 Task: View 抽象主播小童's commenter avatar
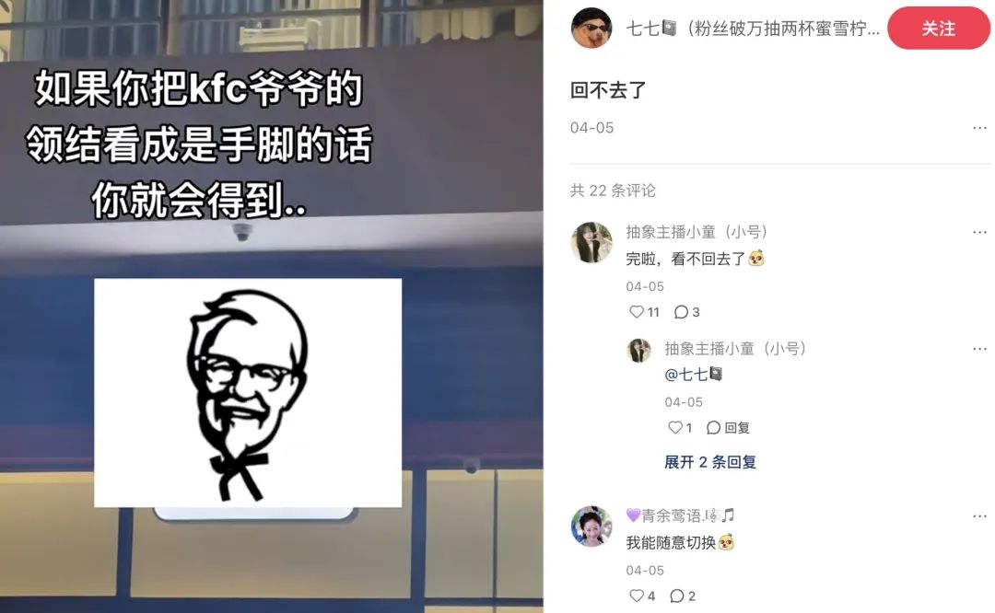[591, 242]
